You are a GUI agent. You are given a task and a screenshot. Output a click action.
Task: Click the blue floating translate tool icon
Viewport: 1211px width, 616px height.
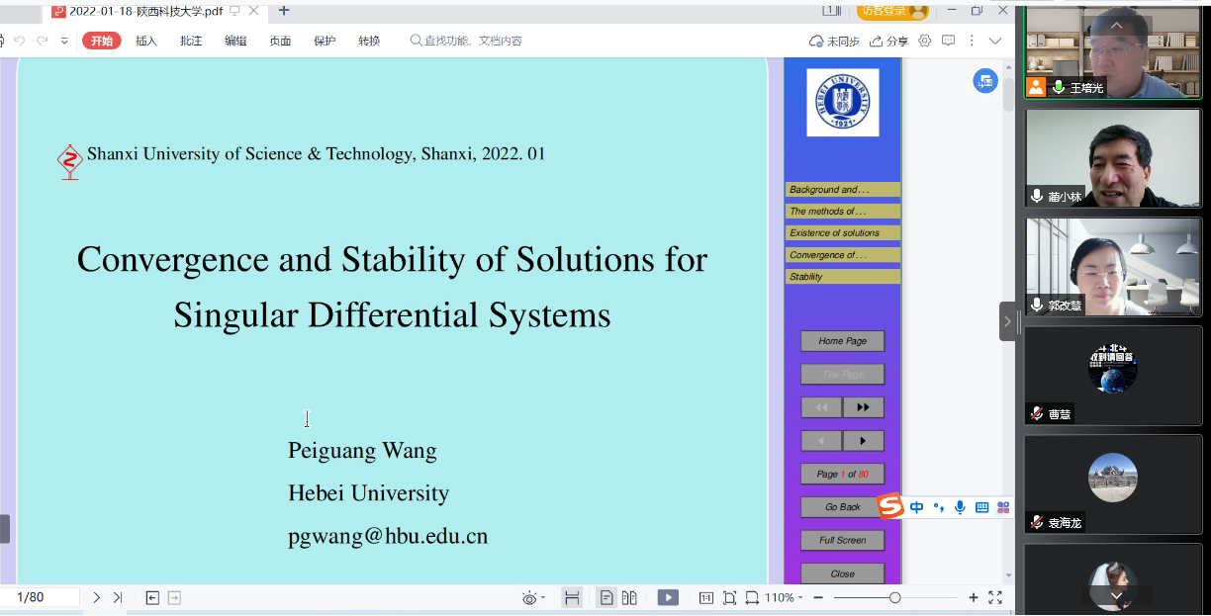pyautogui.click(x=984, y=82)
